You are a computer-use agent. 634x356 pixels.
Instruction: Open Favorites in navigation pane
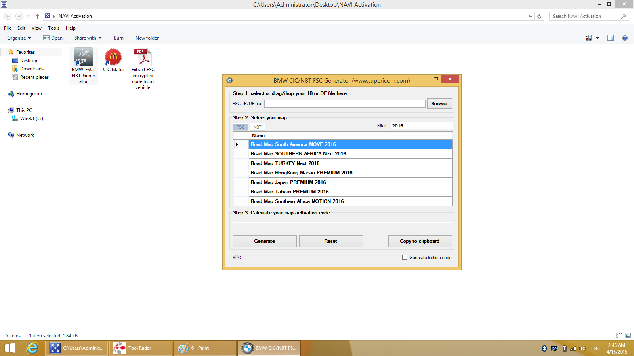[x=25, y=52]
